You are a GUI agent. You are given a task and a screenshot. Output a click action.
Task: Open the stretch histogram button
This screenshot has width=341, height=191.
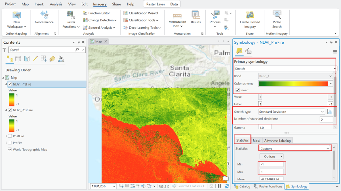coord(329,112)
